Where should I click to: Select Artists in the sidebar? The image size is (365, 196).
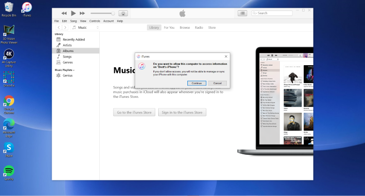67,45
